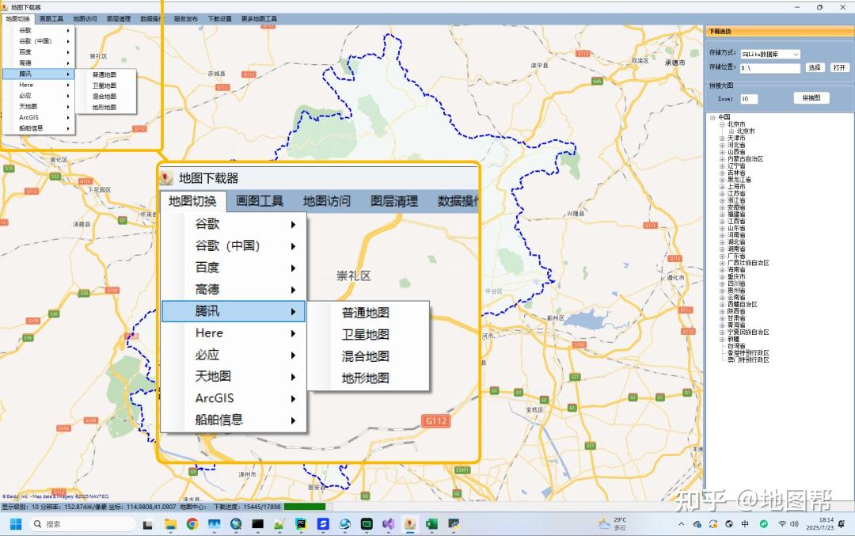Open the 更多地图工具 menu
This screenshot has width=855, height=536.
coord(259,18)
